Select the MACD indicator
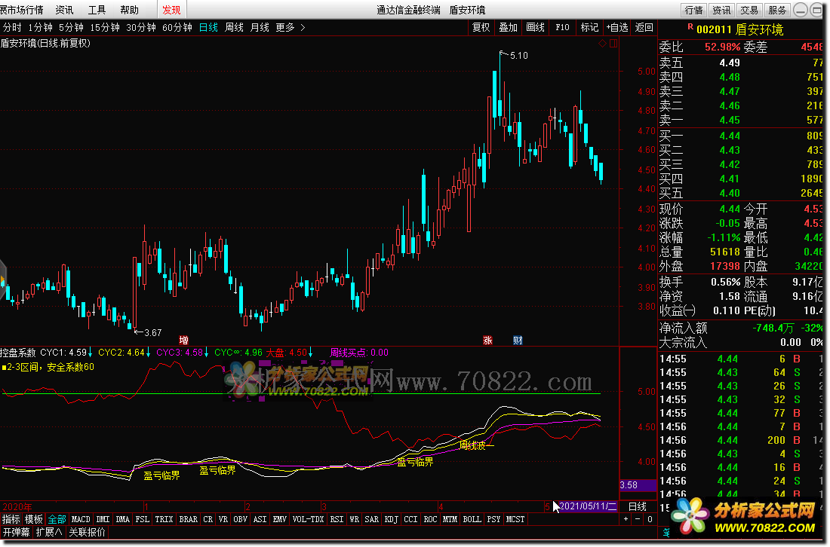830x547 pixels. coord(81,519)
